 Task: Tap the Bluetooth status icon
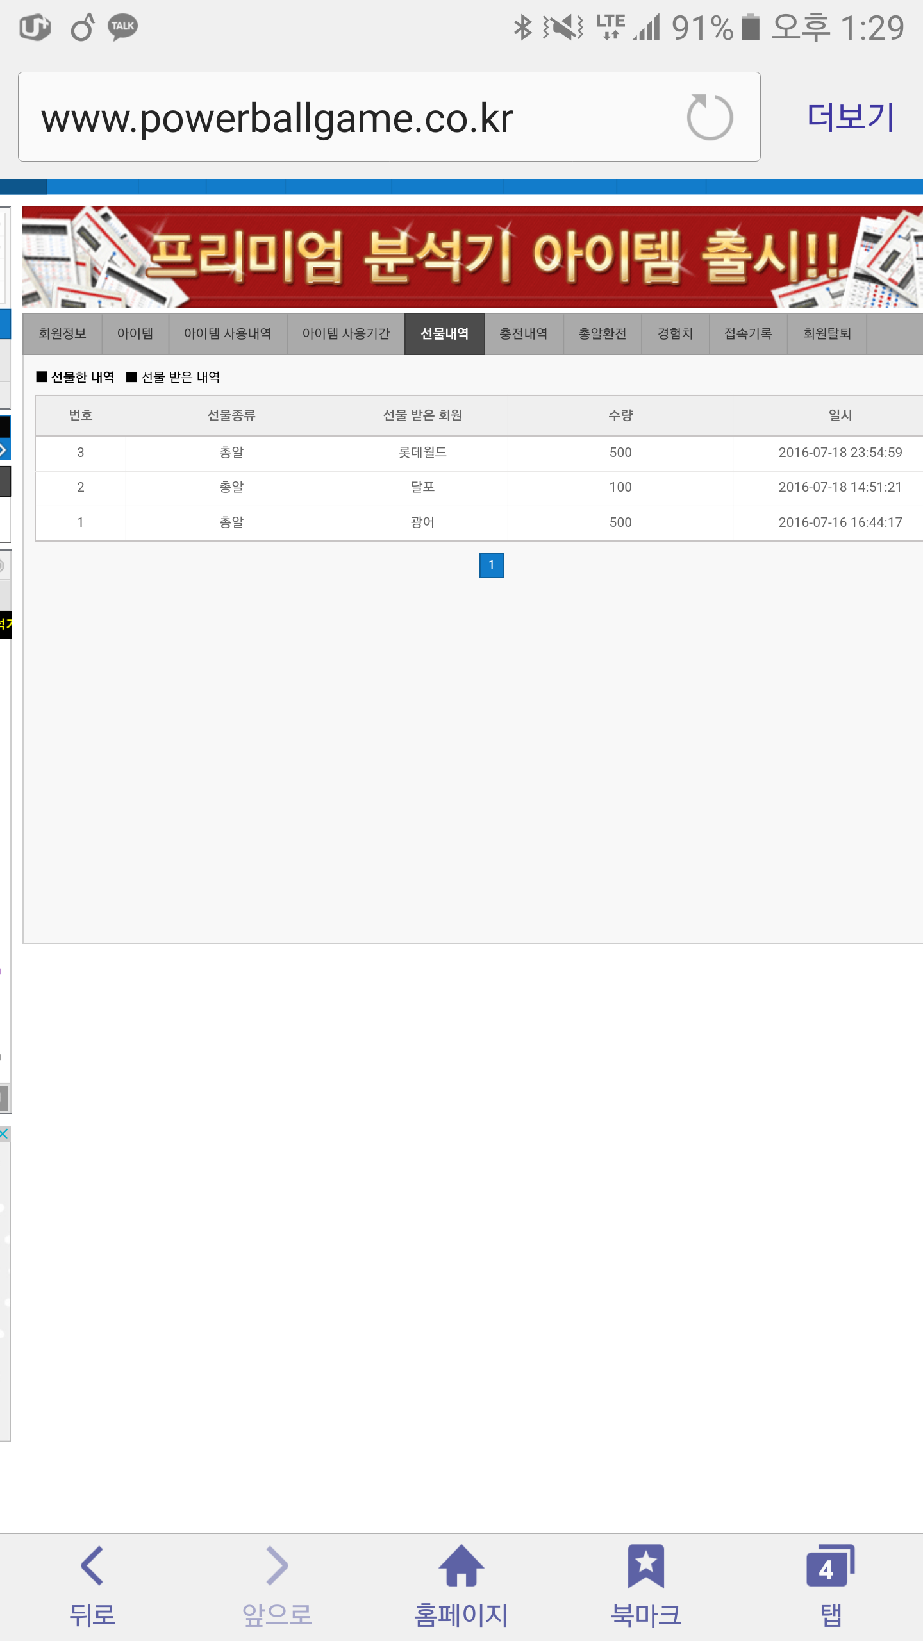(x=523, y=28)
